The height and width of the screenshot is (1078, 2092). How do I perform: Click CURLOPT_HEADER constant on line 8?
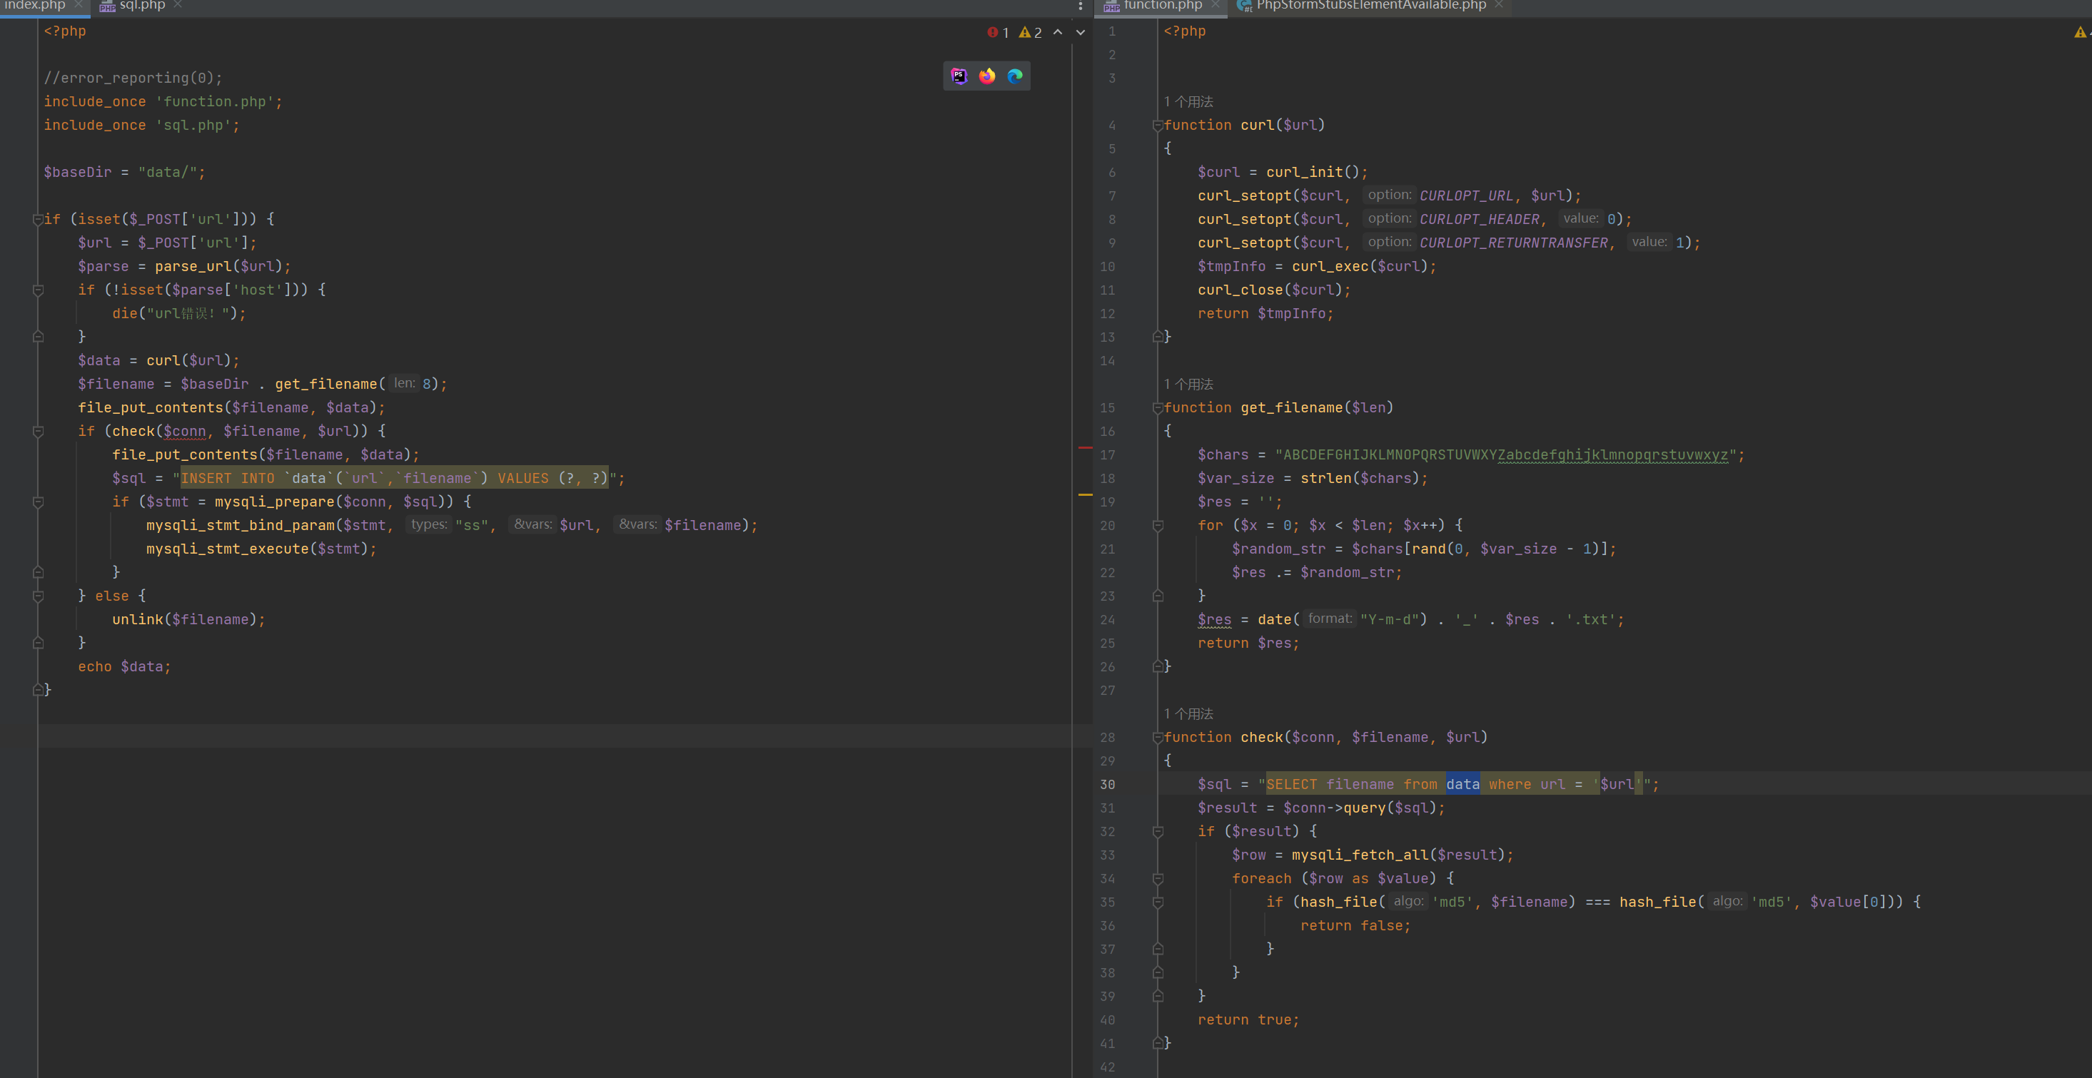(x=1480, y=219)
